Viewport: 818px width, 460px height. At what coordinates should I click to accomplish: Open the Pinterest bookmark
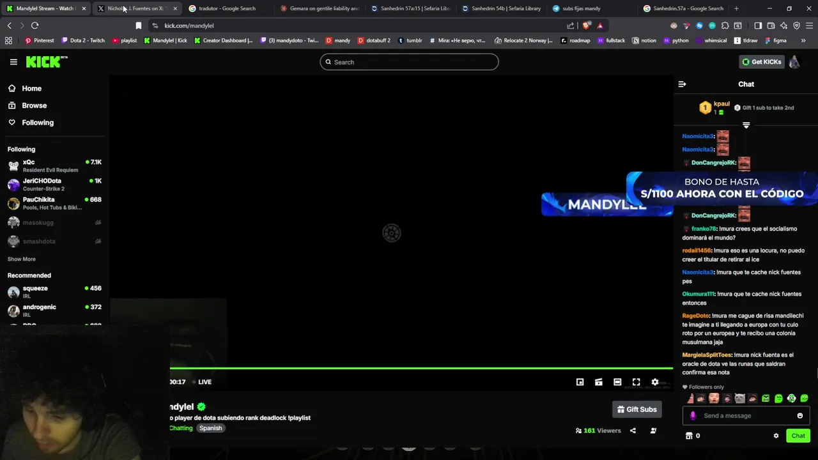(x=39, y=40)
